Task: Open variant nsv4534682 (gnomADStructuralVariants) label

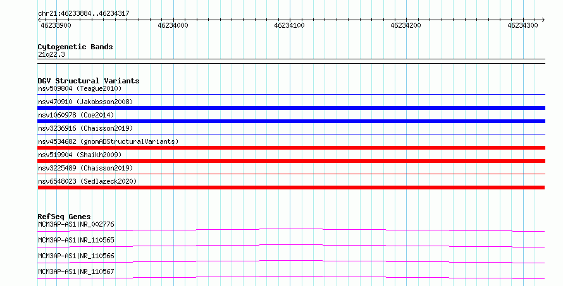Action: pyautogui.click(x=108, y=141)
